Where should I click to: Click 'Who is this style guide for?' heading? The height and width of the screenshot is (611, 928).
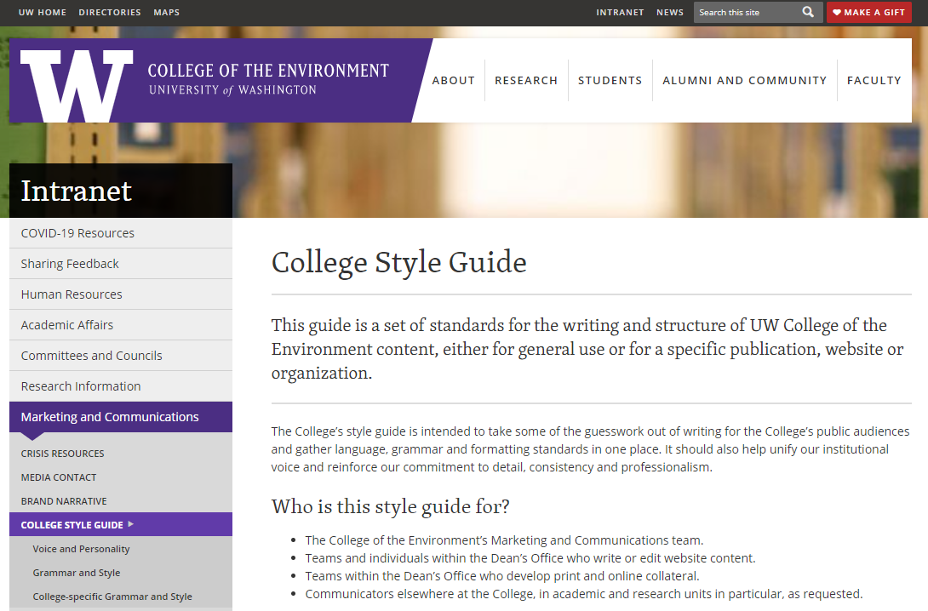click(391, 507)
